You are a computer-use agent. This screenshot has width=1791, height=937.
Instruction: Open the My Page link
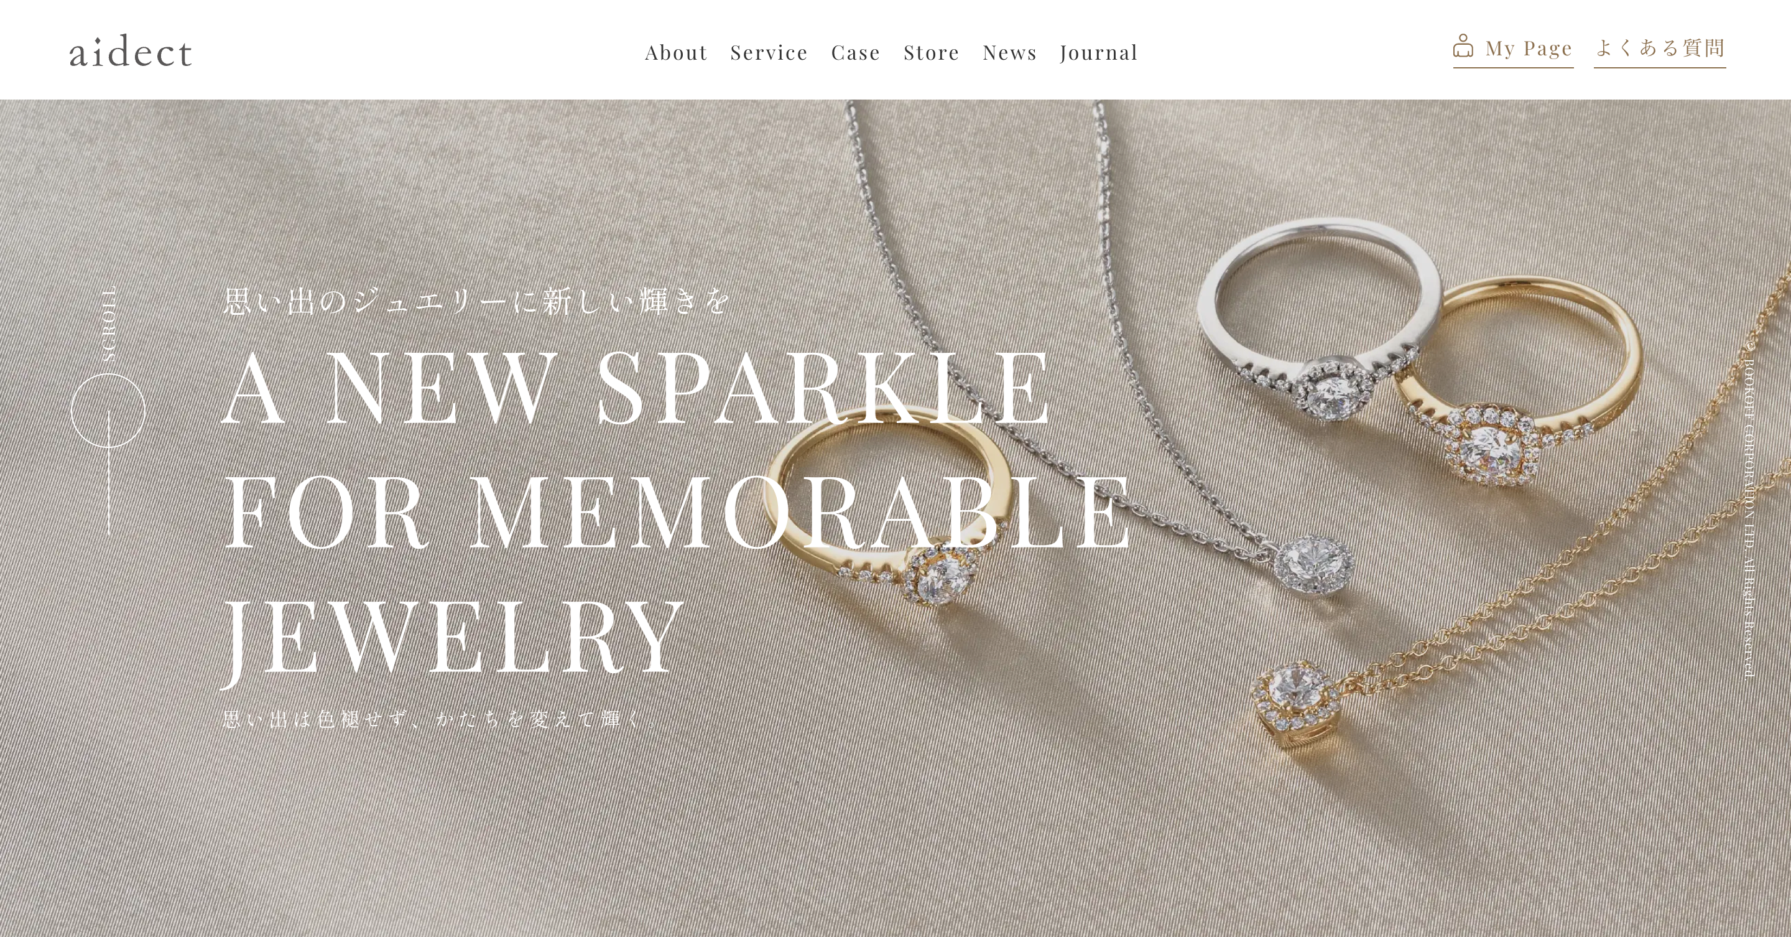tap(1513, 49)
